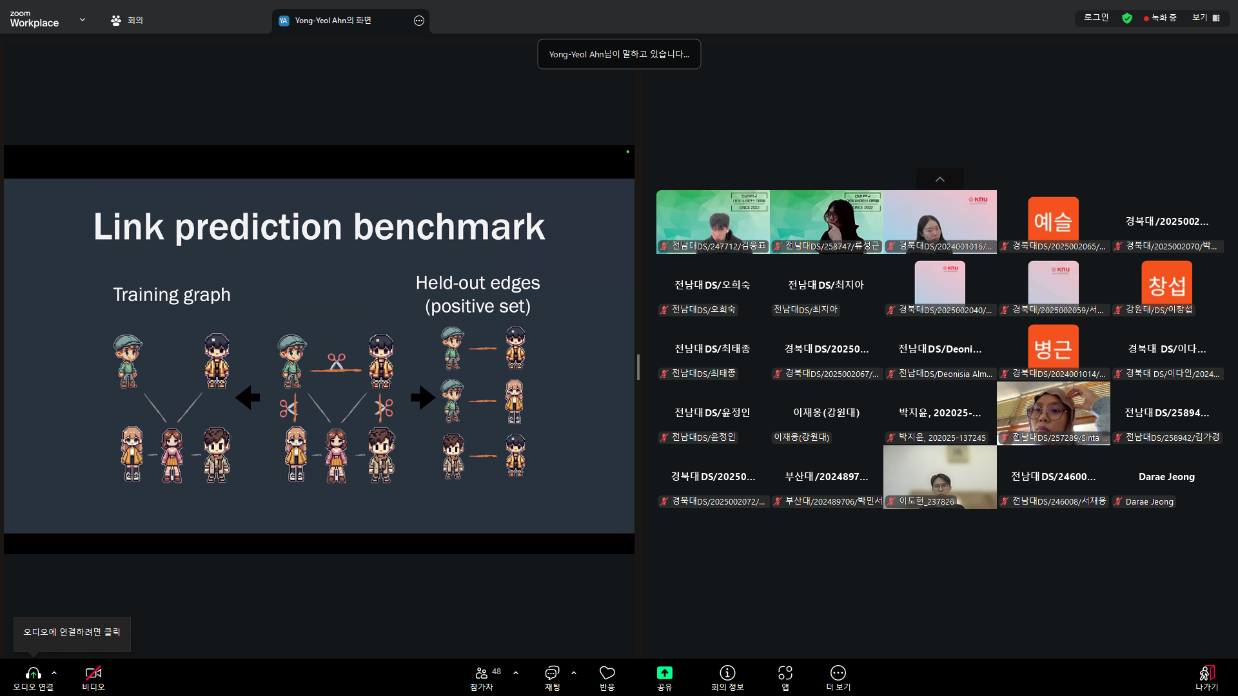
Task: Click the audio connect headphone icon
Action: [x=33, y=673]
